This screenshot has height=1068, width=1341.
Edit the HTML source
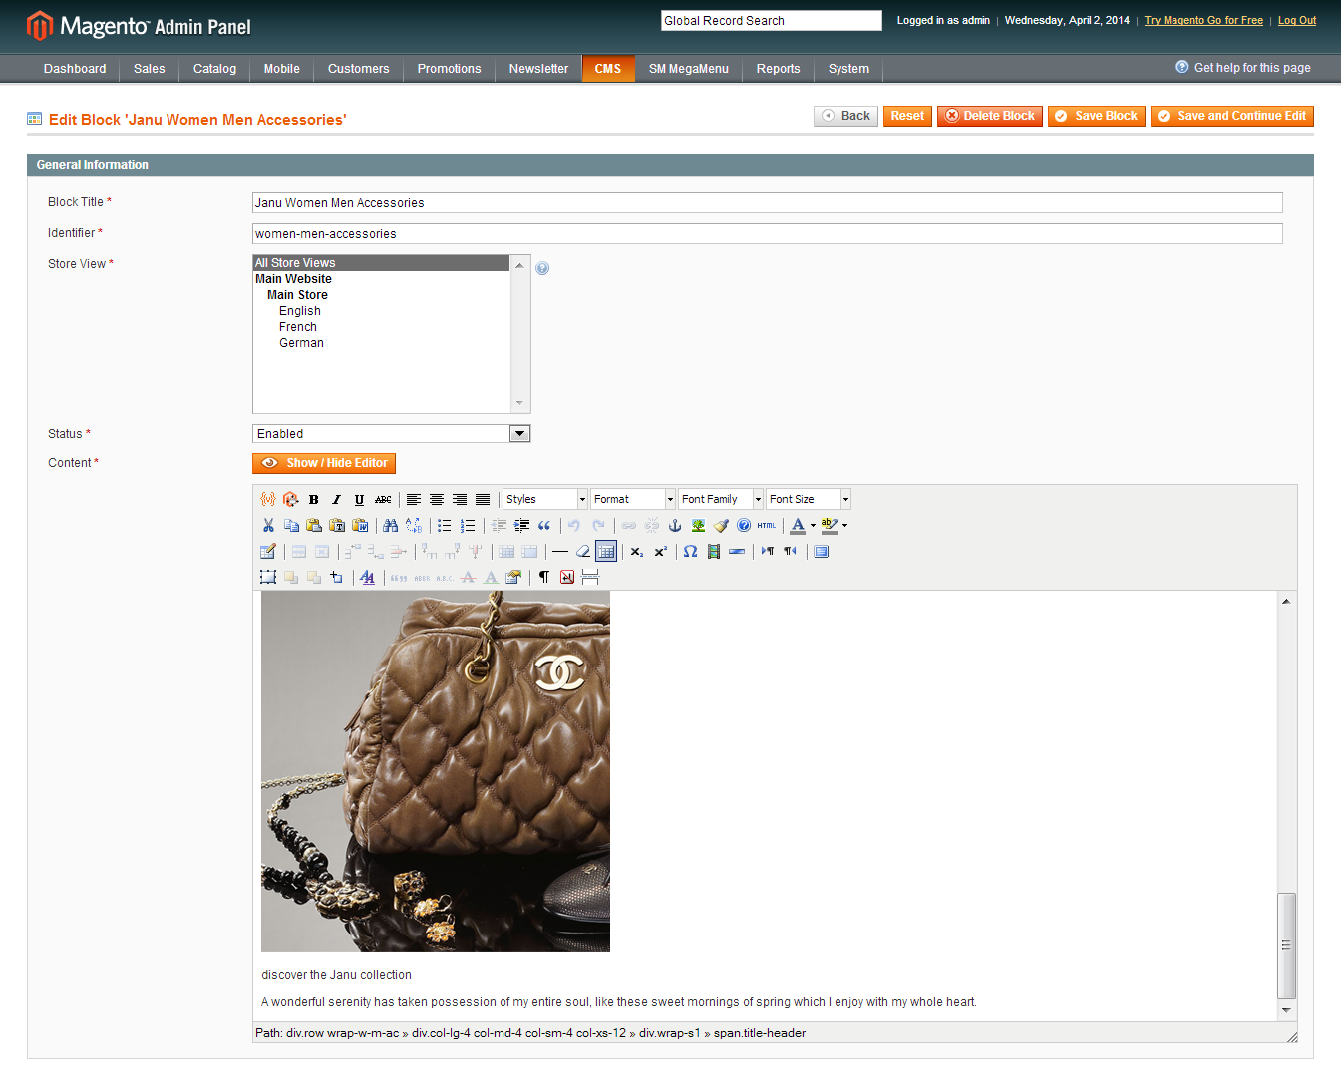coord(766,525)
